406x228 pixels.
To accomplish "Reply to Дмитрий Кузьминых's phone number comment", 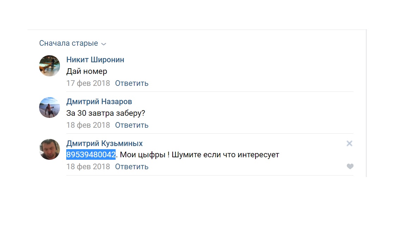I will point(132,167).
